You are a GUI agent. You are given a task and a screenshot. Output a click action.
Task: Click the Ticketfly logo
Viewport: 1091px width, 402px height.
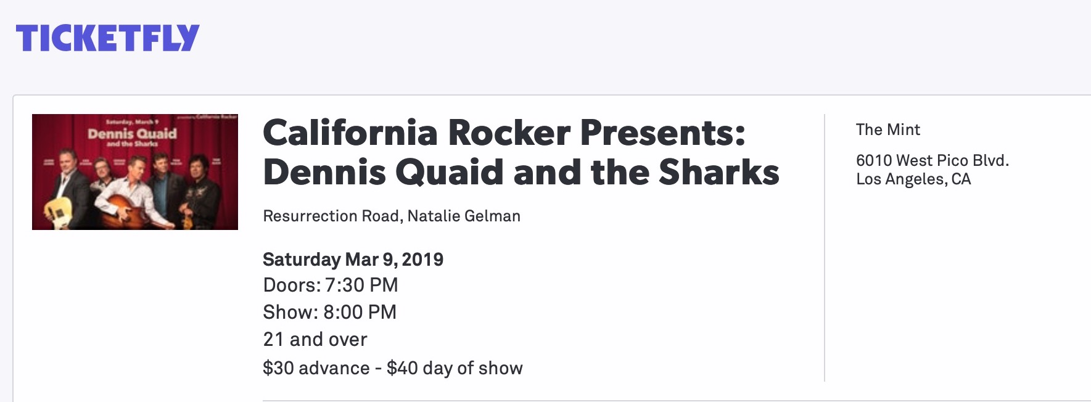click(x=107, y=38)
